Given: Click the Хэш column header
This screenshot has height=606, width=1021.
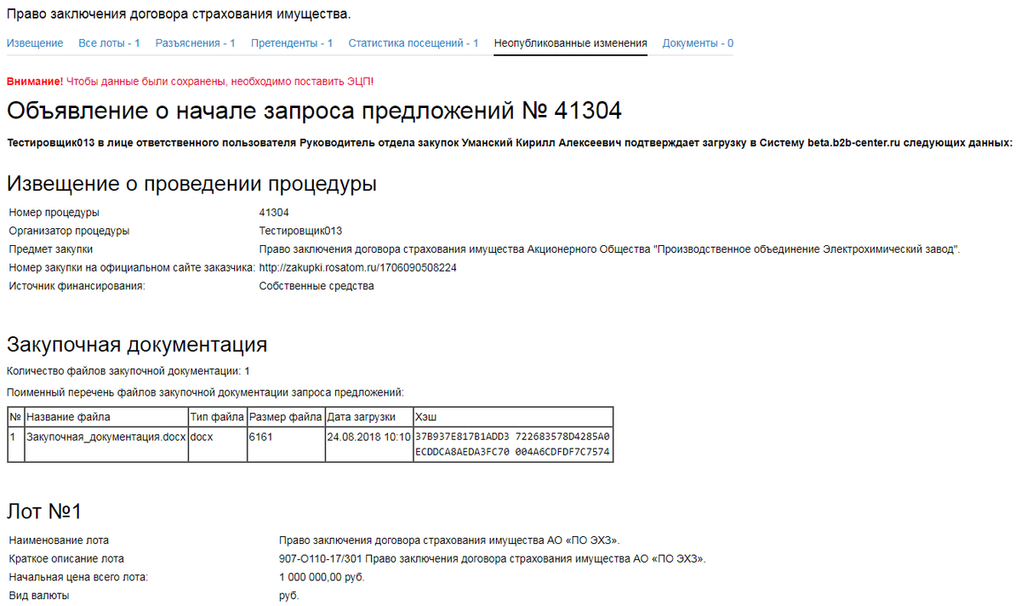Looking at the screenshot, I should (424, 417).
